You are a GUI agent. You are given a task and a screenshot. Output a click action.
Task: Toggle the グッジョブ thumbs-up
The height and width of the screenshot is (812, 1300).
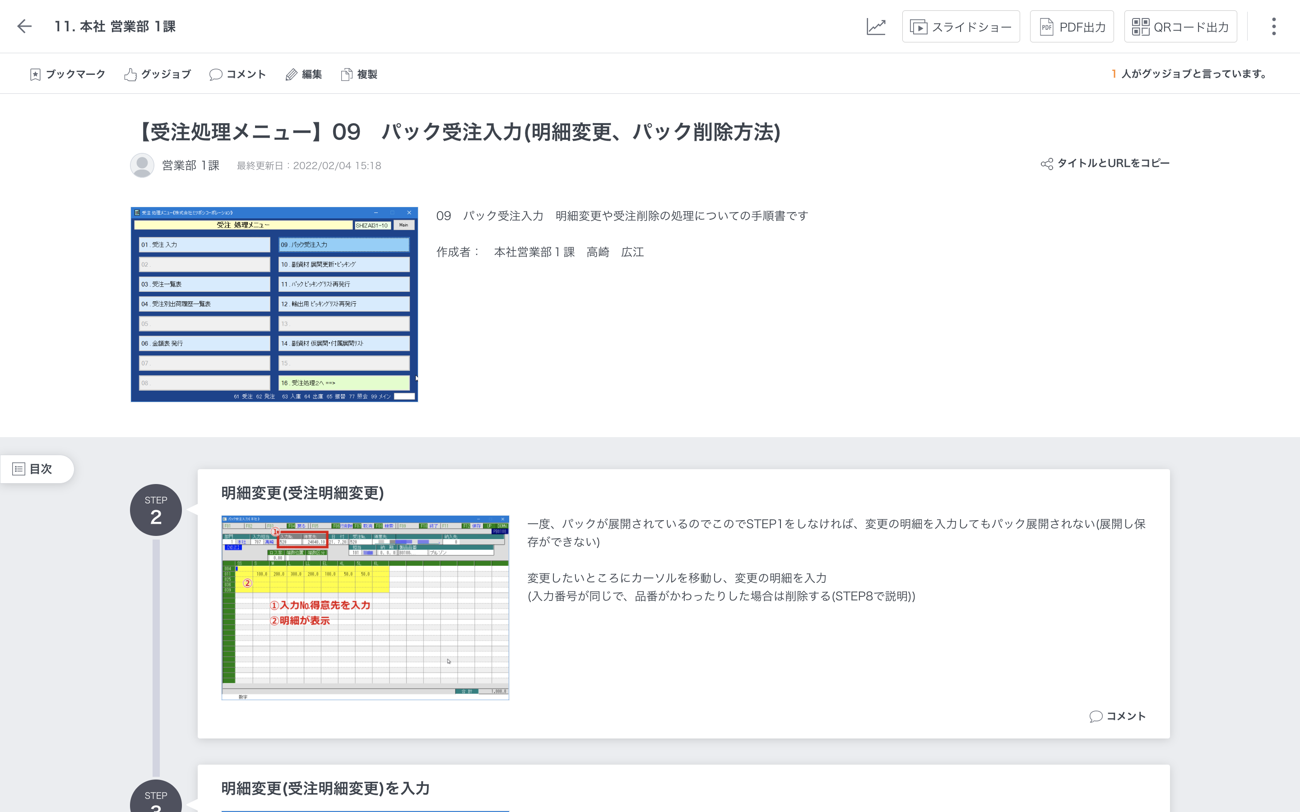point(158,74)
